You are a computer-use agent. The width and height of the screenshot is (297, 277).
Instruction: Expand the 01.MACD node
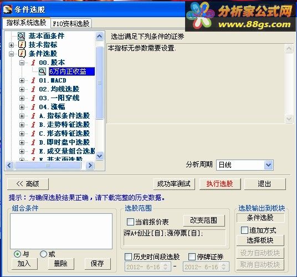coord(22,81)
